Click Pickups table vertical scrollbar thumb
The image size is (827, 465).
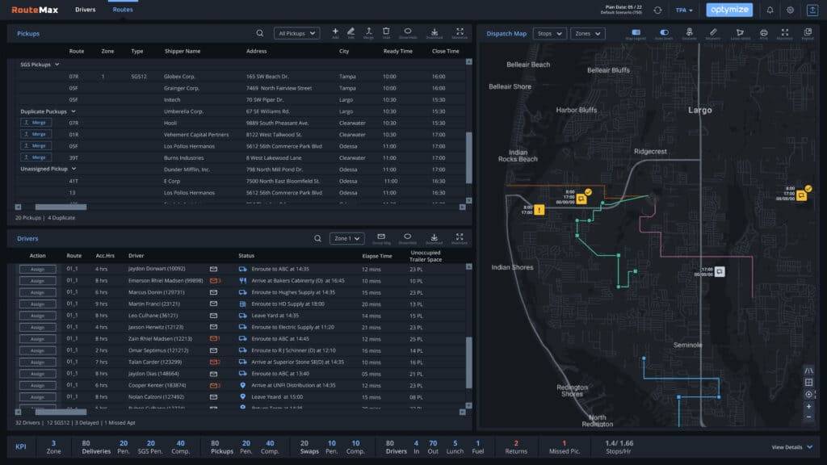coord(468,157)
